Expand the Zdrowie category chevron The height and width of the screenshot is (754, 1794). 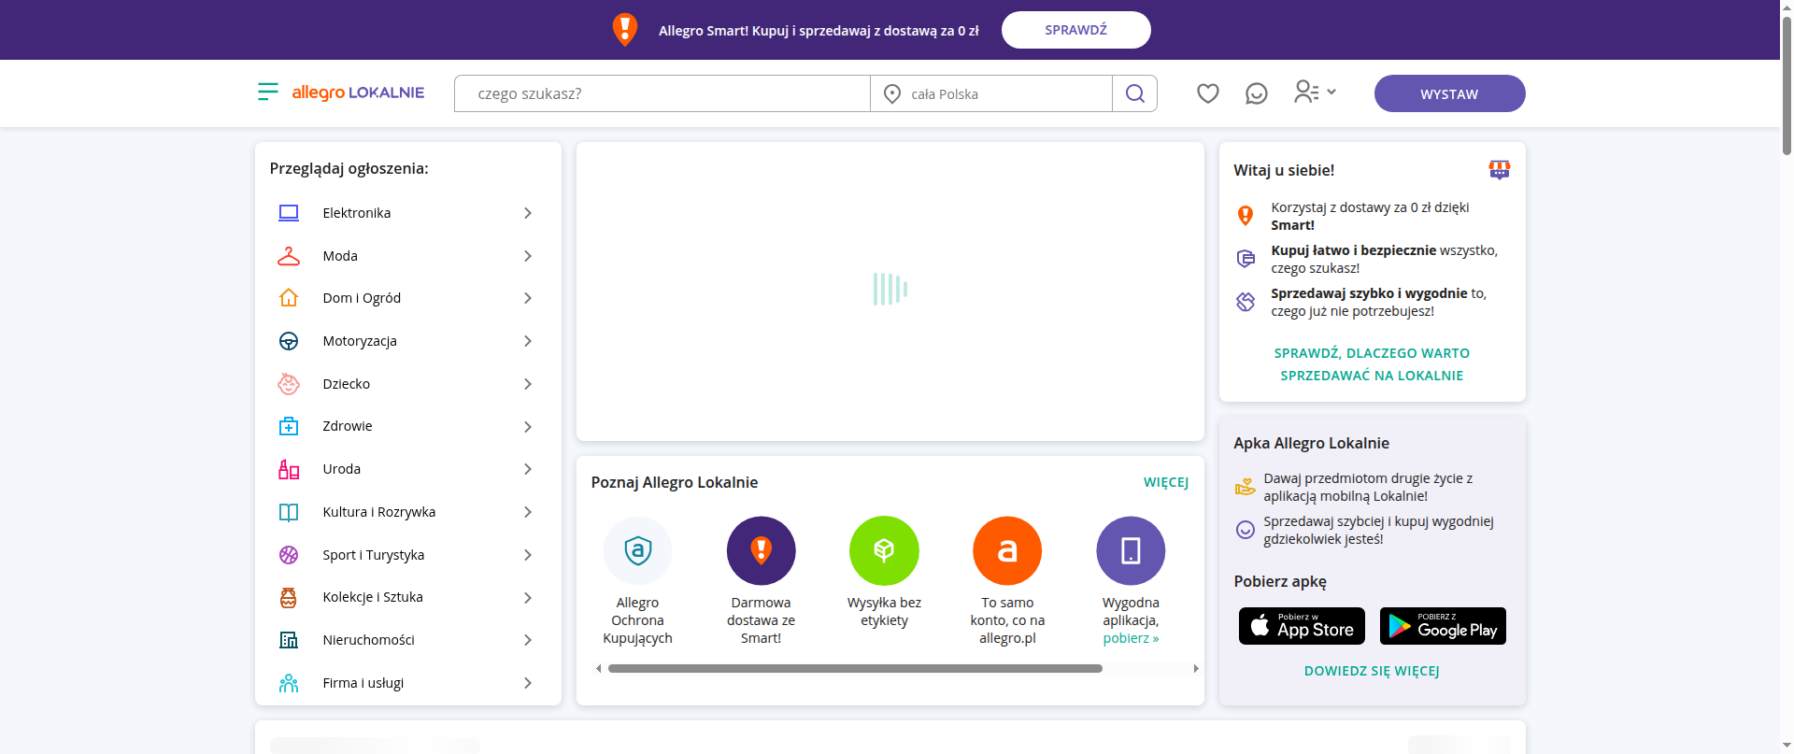528,427
